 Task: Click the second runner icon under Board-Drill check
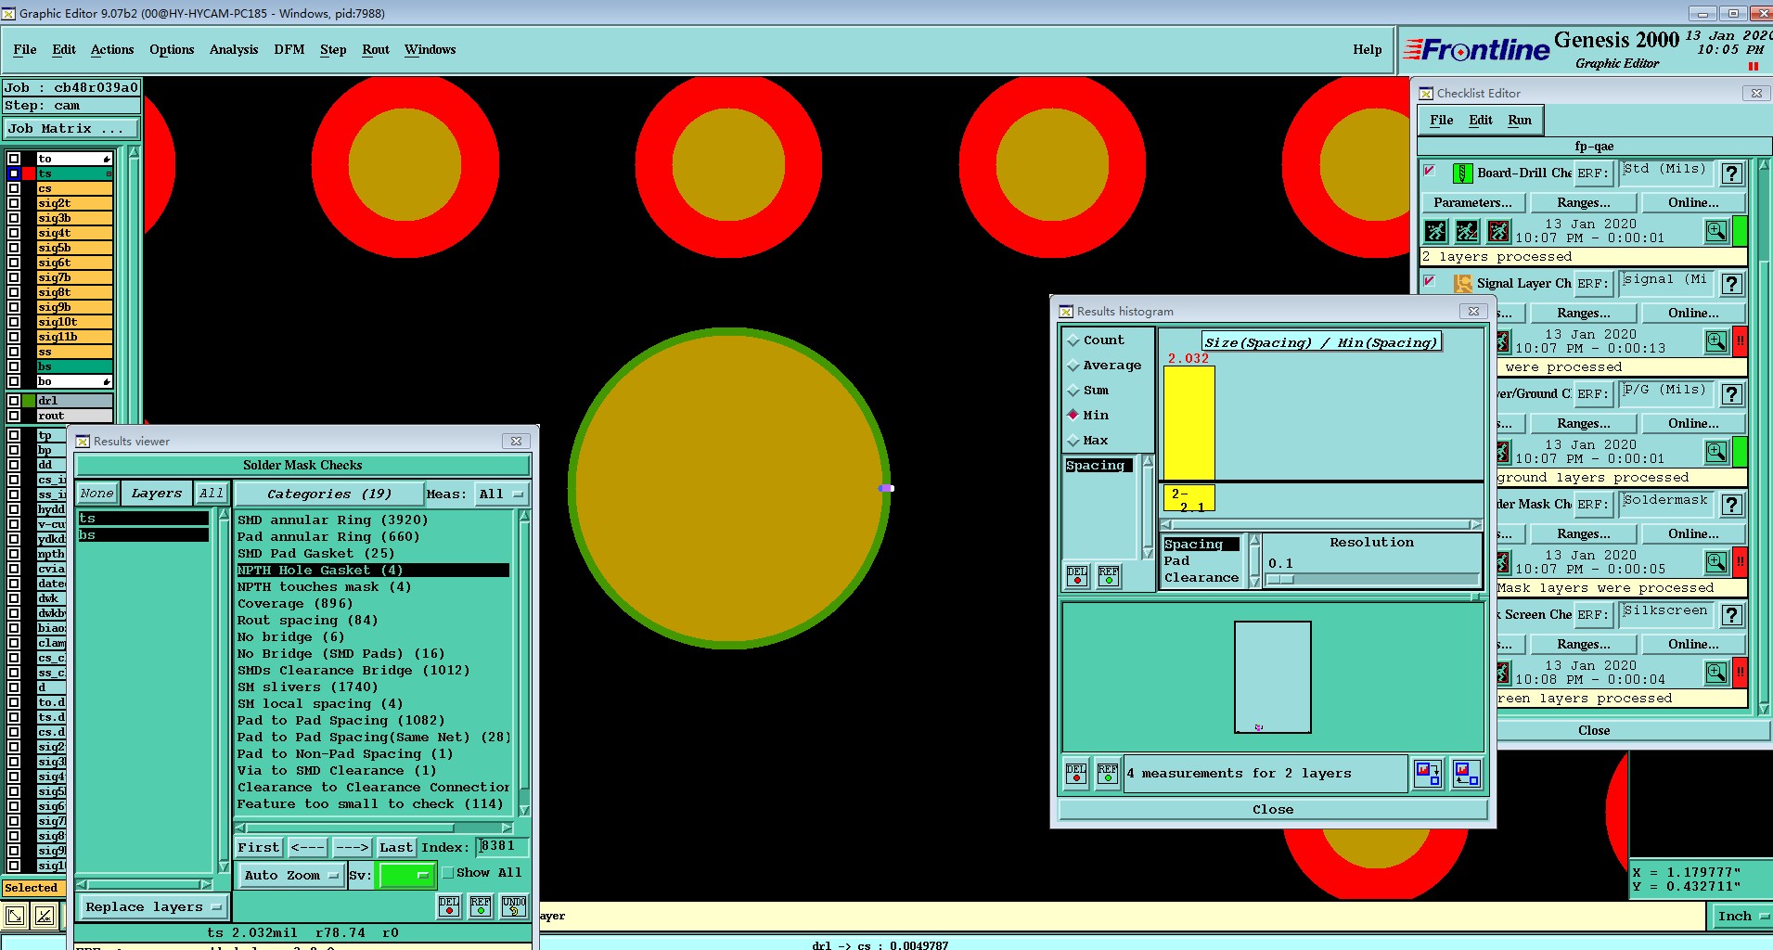1467,231
